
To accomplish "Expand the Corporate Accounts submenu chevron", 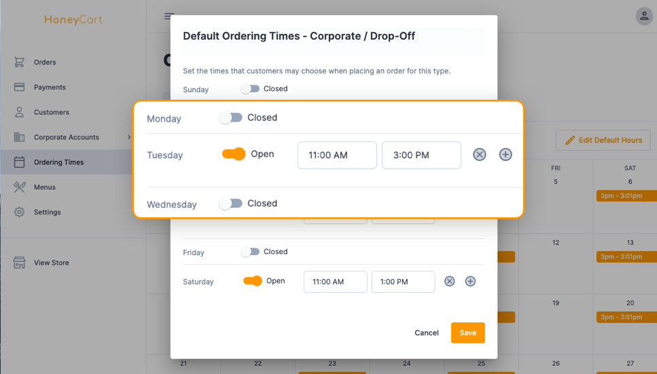I will click(x=129, y=137).
